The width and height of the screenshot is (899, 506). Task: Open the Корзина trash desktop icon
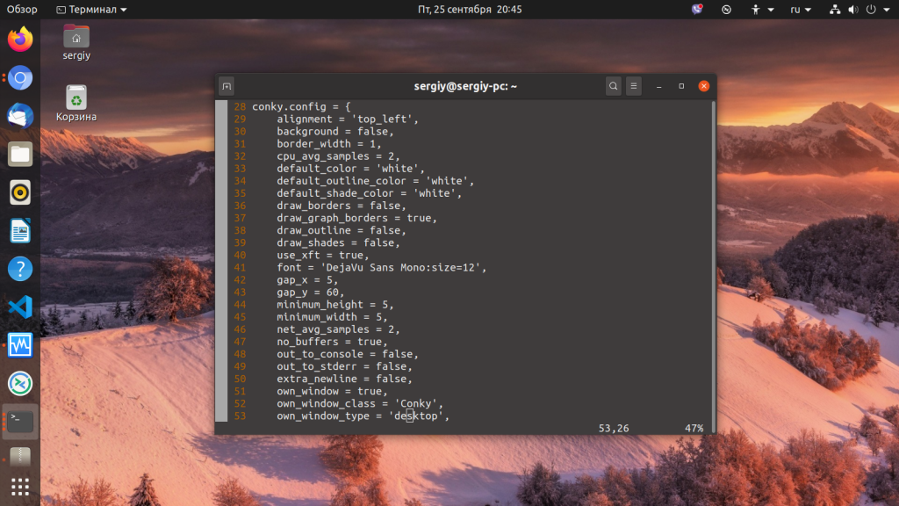[76, 104]
